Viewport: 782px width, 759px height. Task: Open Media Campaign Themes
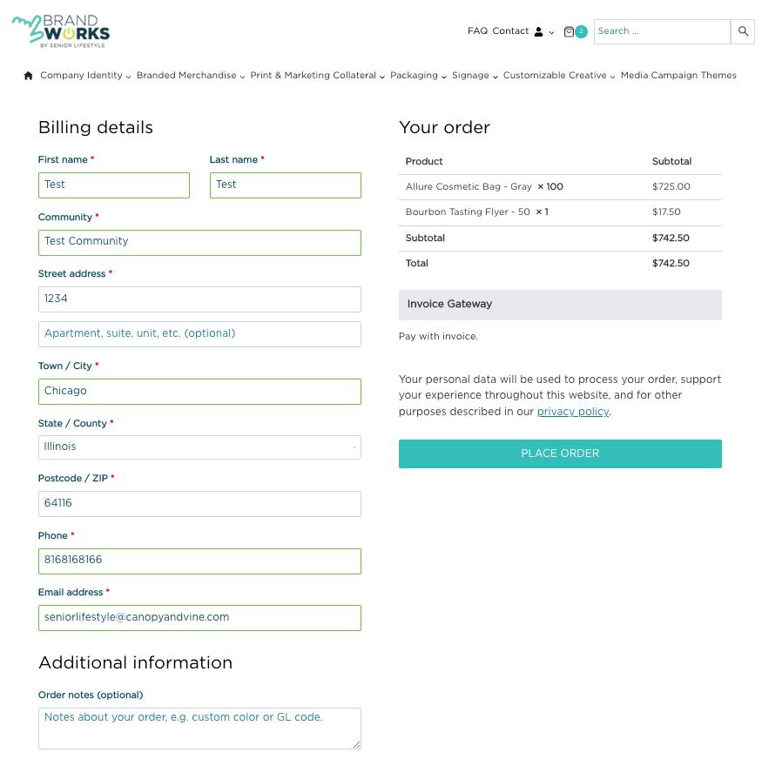point(678,75)
